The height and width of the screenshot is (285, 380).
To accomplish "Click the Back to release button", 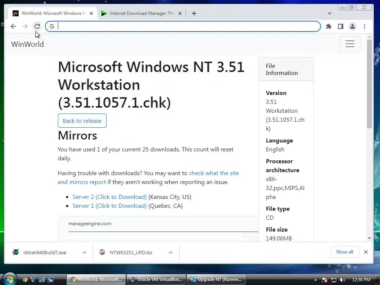I will [82, 121].
